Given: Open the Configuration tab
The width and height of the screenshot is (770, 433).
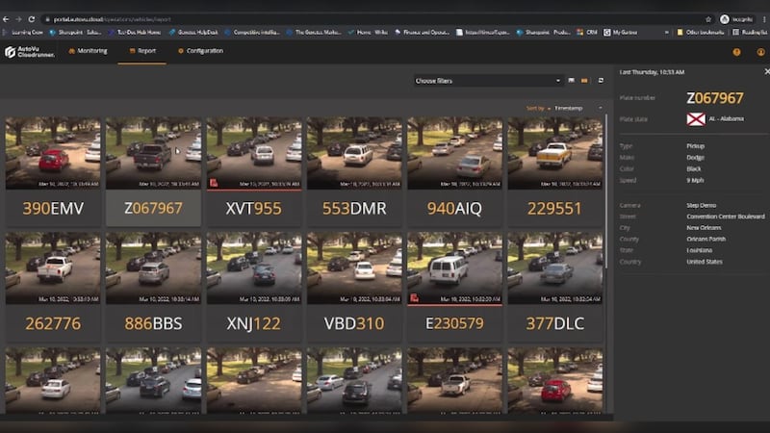Looking at the screenshot, I should coord(200,51).
